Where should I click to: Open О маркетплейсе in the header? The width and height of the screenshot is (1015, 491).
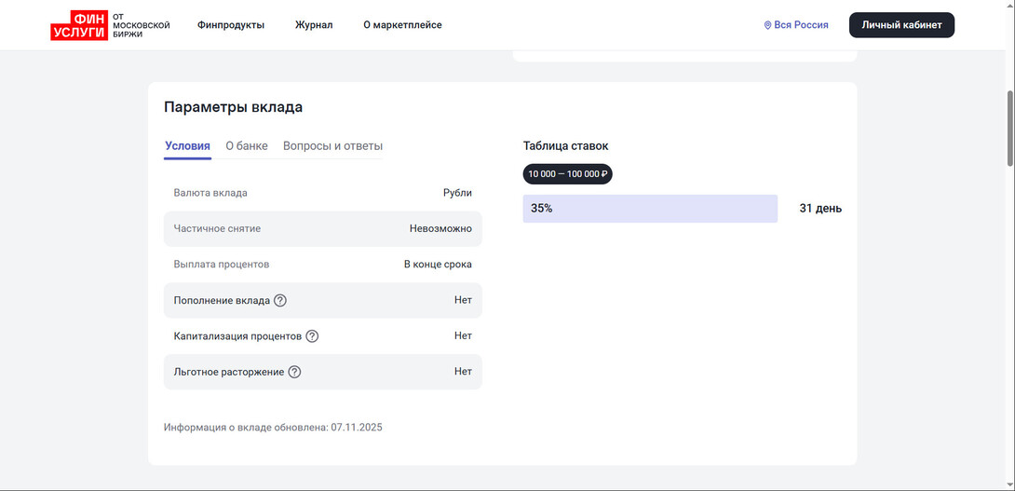coord(402,25)
